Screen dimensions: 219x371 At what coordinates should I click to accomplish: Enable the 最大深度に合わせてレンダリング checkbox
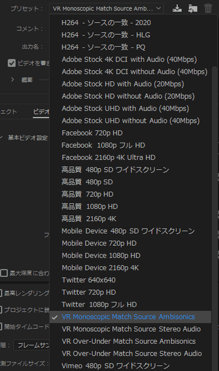click(4, 273)
